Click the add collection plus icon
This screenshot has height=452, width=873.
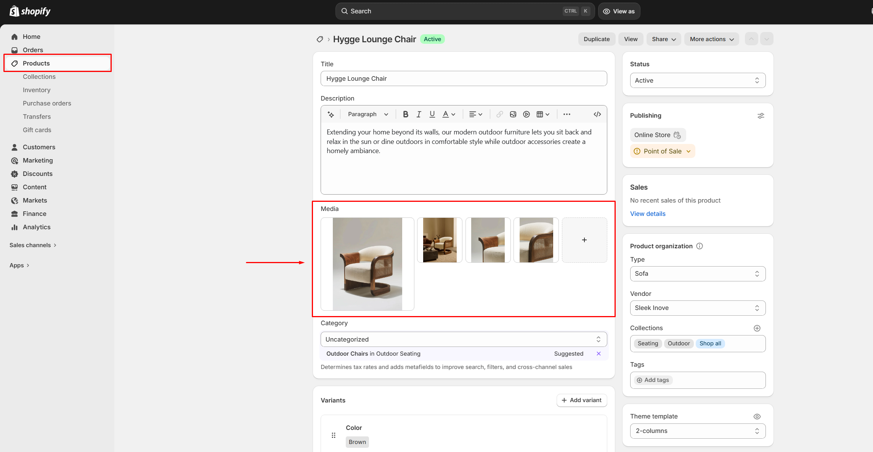(x=757, y=328)
